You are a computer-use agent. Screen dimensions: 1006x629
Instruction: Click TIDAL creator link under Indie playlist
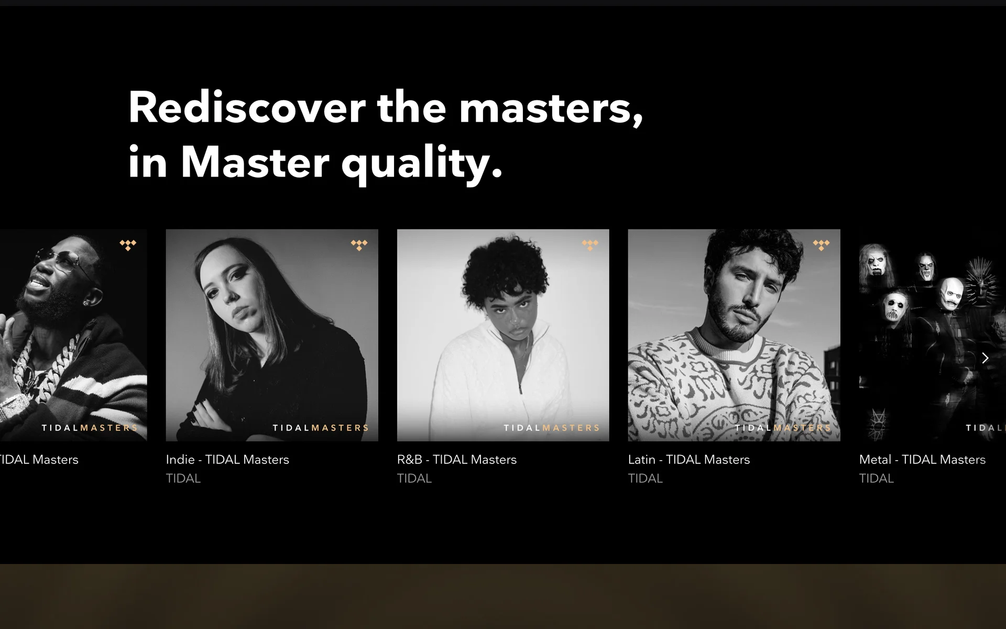[183, 479]
